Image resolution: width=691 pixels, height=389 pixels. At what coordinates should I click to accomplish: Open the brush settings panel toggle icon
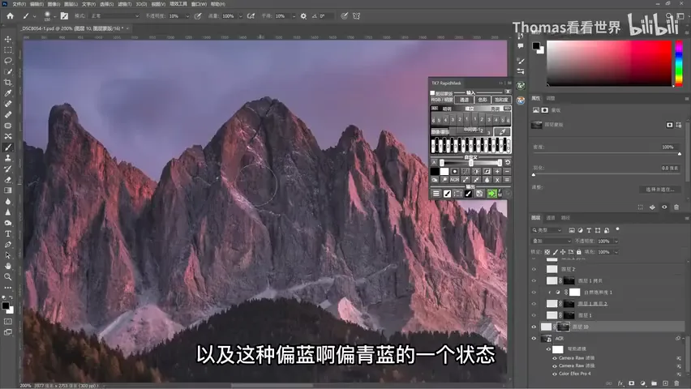(64, 16)
